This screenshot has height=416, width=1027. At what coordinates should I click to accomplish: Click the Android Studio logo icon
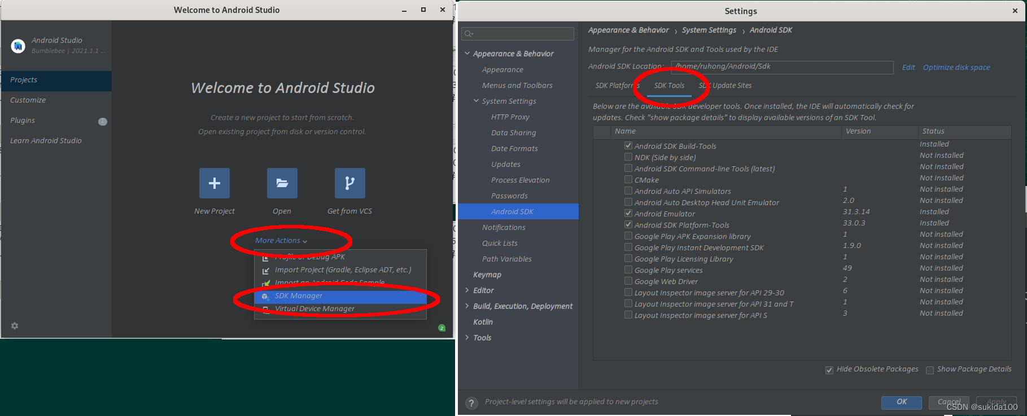tap(18, 46)
